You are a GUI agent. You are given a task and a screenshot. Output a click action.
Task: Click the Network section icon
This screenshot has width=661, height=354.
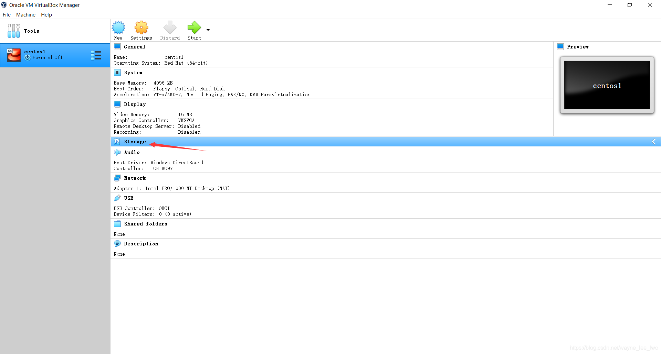coord(117,178)
